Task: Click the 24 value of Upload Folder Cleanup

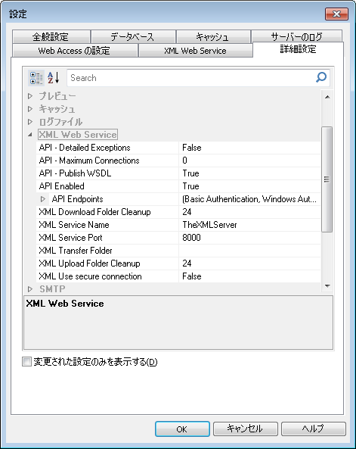Action: [249, 263]
